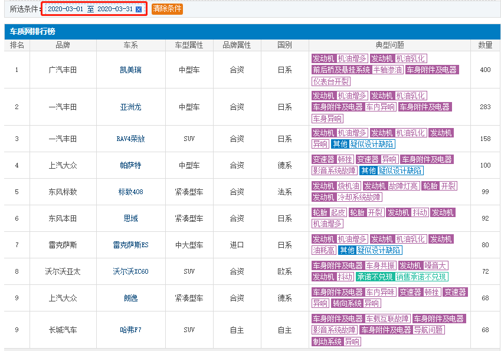Click the 销售承诺不兑现 tag
The height and width of the screenshot is (351, 501).
pos(421,276)
